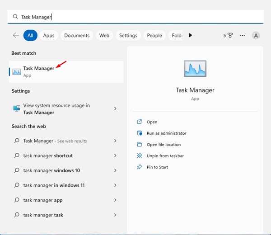Click search icon beside task manager windows 10
271x235 pixels.
tap(17, 170)
